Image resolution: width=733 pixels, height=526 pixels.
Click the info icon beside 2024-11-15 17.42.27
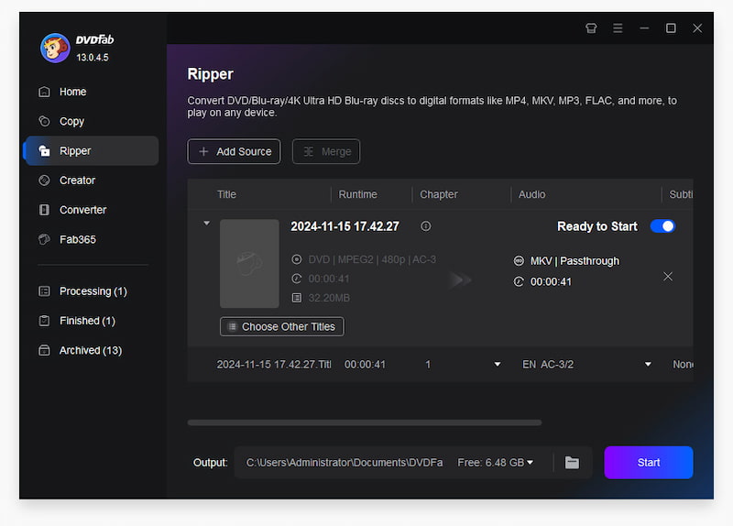425,226
